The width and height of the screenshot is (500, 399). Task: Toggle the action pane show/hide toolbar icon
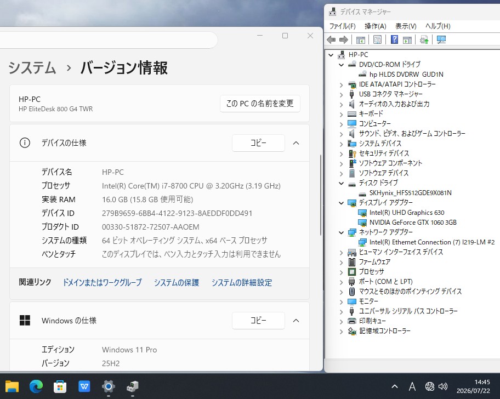[407, 40]
